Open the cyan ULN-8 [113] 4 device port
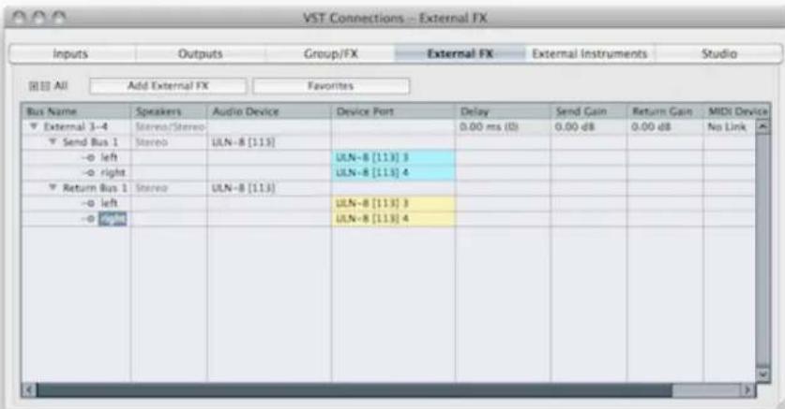Image resolution: width=785 pixels, height=409 pixels. click(393, 173)
